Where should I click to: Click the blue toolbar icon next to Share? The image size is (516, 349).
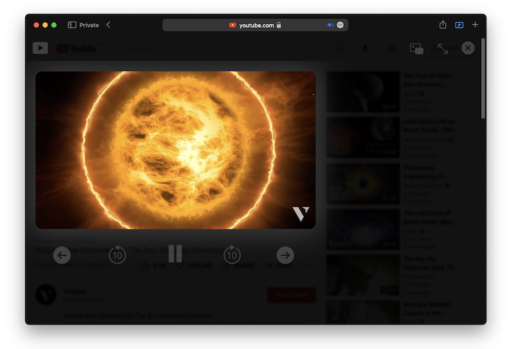click(x=459, y=25)
